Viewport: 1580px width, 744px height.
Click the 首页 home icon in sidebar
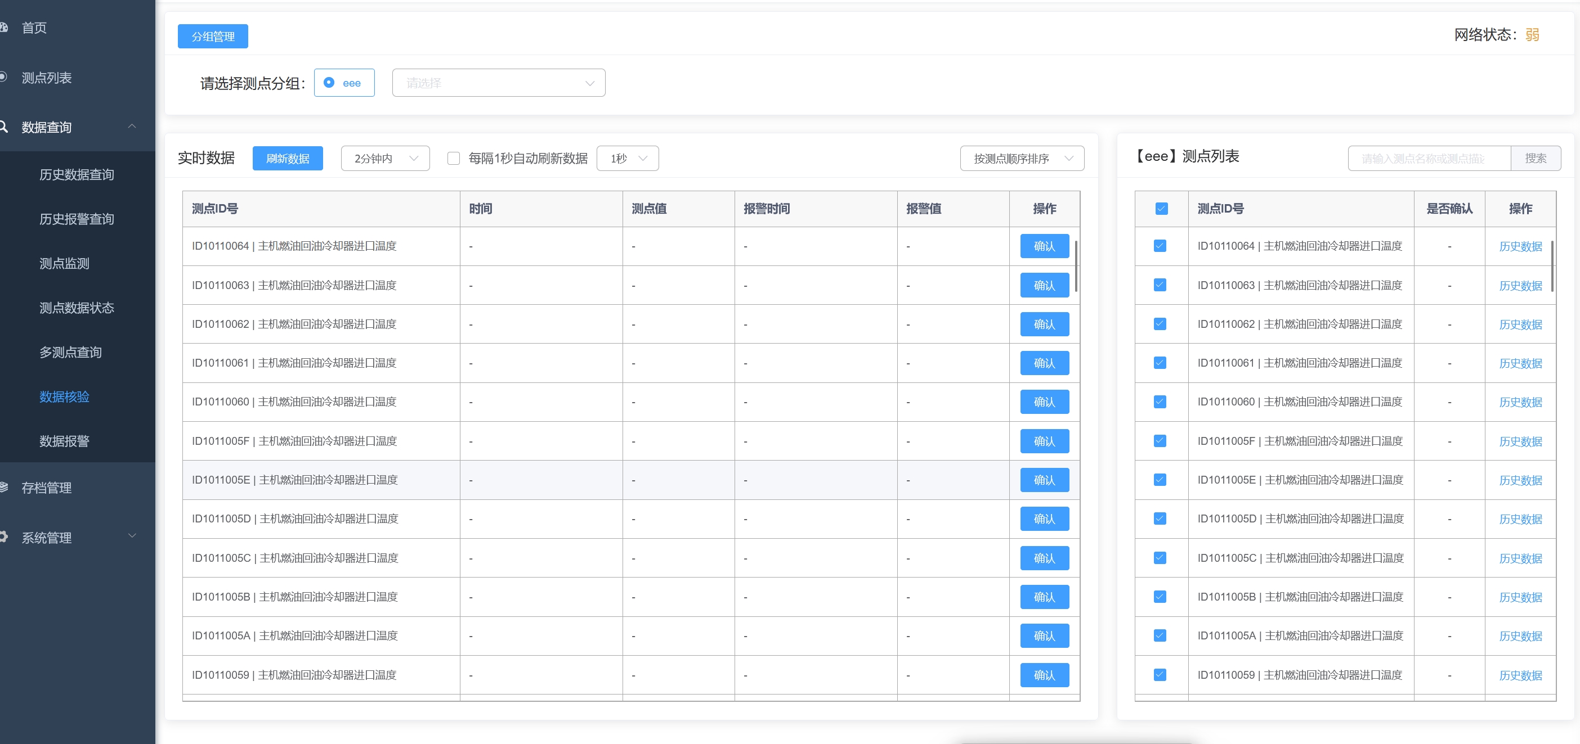point(3,28)
